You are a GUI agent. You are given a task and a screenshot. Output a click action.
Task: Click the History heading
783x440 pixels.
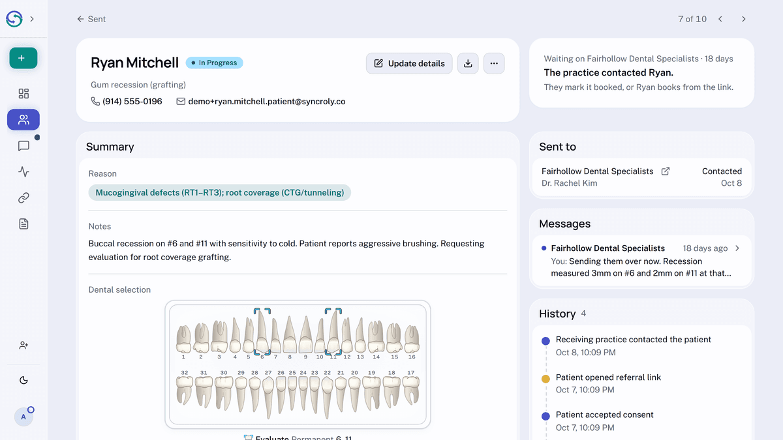pos(557,314)
